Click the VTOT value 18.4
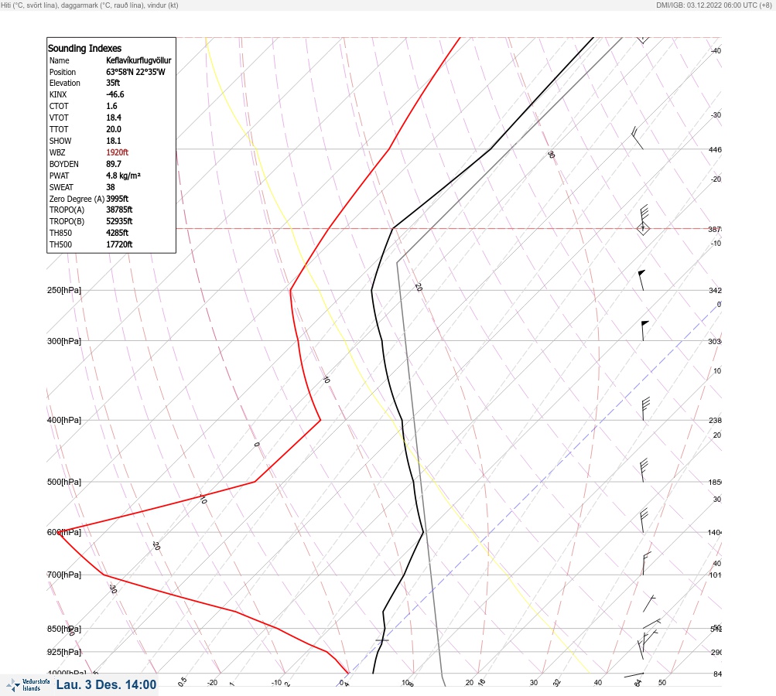The image size is (776, 696). click(x=114, y=118)
